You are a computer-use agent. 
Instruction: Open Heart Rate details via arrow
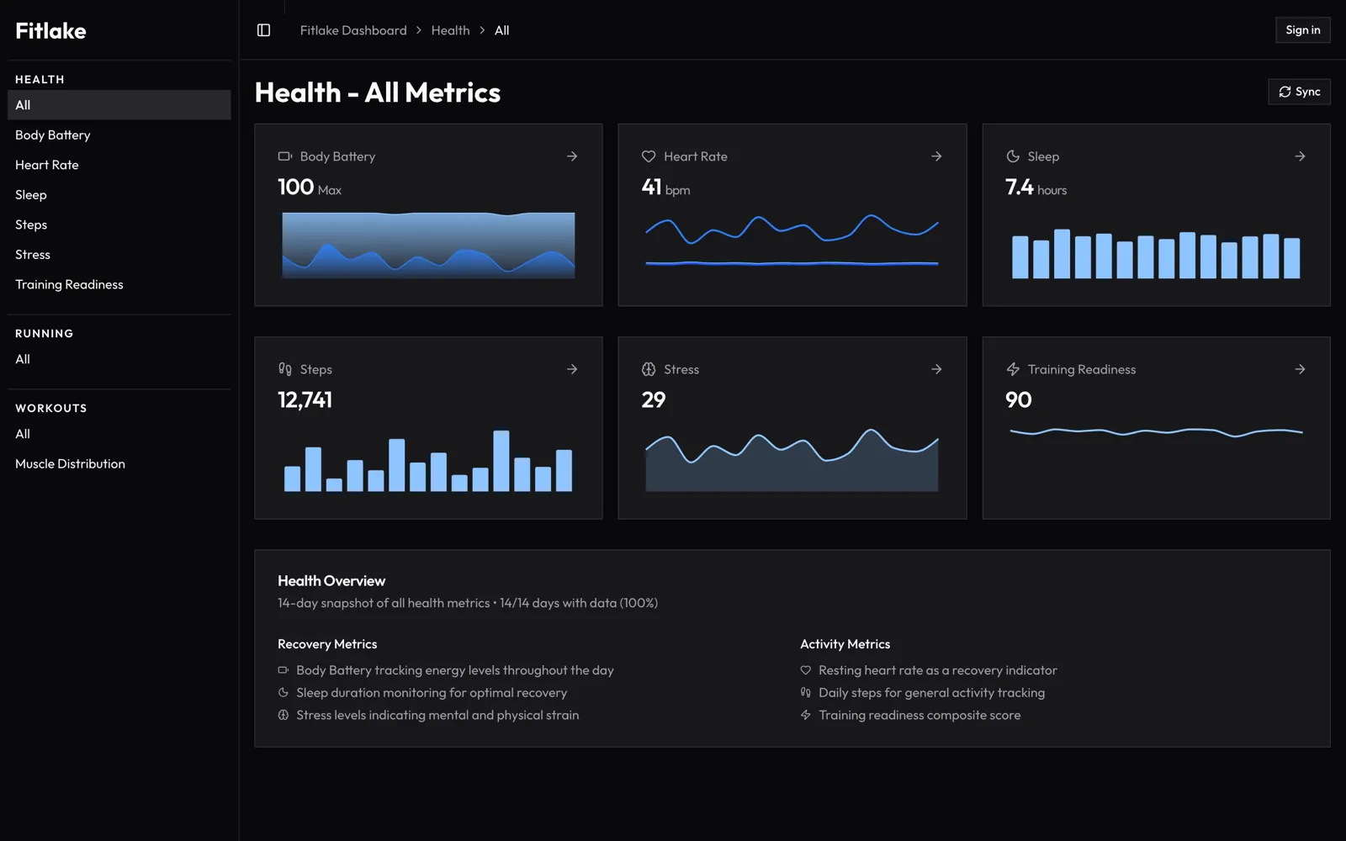coord(936,156)
